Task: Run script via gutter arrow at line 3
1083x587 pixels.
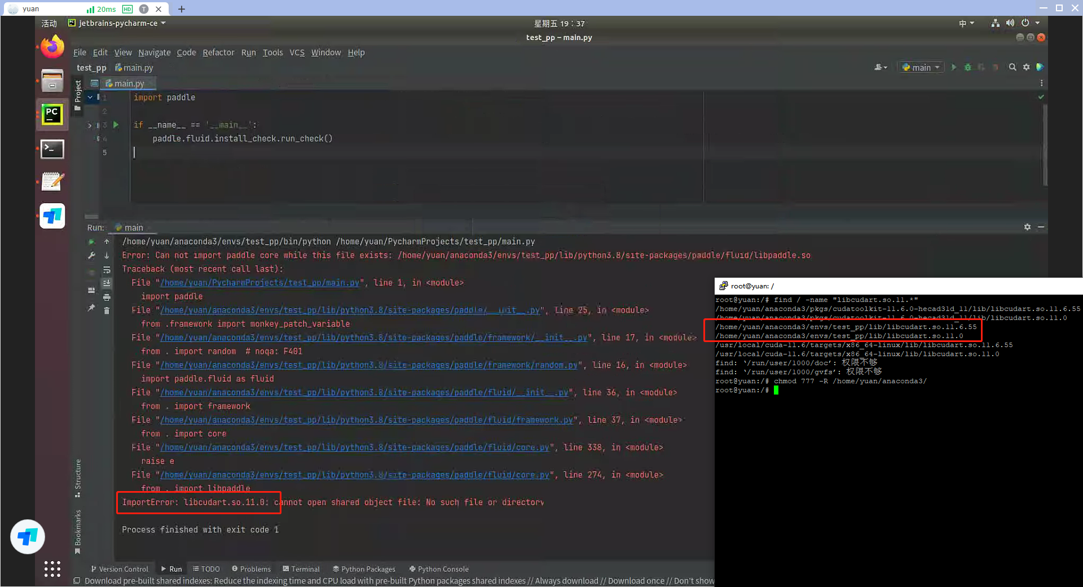Action: pyautogui.click(x=116, y=125)
